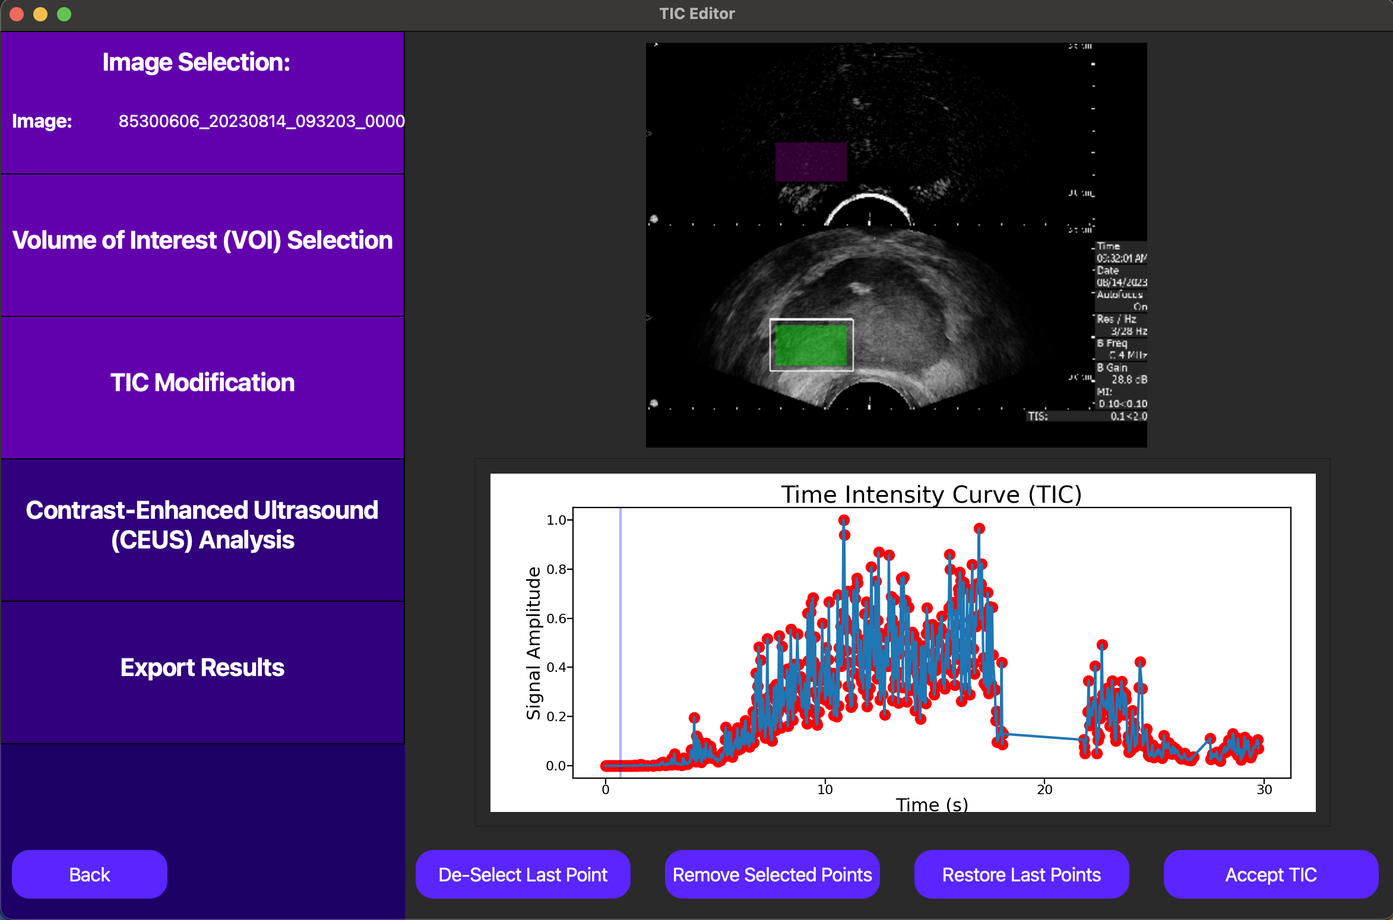Click the Accept TIC button
The image size is (1393, 920).
pyautogui.click(x=1271, y=874)
